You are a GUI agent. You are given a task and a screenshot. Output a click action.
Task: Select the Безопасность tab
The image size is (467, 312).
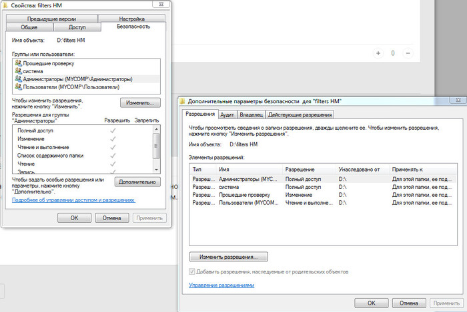coord(133,27)
